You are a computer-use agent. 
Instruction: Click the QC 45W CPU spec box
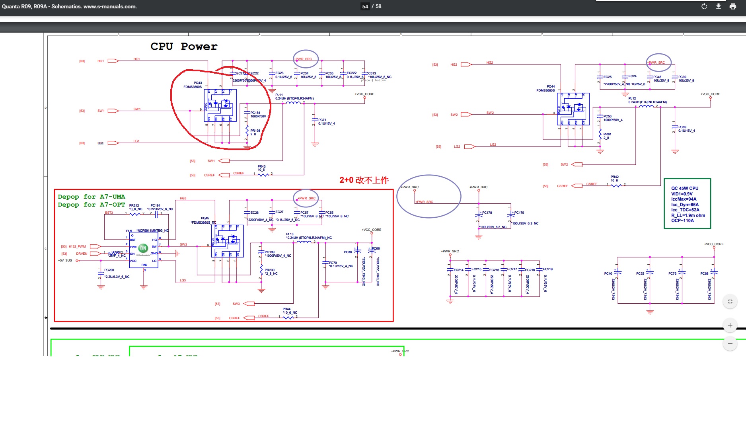687,204
